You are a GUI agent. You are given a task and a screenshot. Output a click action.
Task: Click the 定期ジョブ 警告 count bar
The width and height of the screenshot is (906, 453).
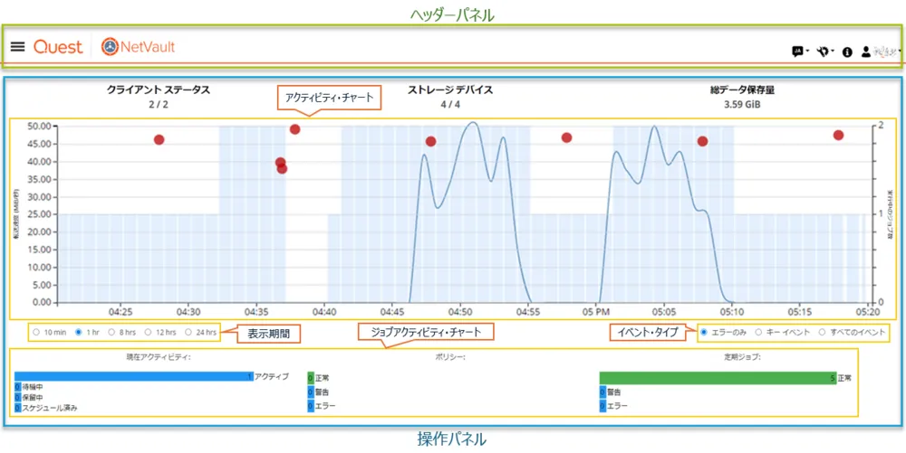[603, 392]
